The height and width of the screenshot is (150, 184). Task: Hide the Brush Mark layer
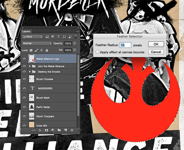coord(24,97)
